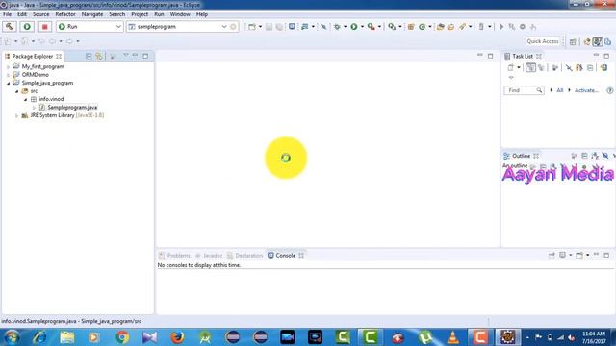Expand the JRE System Library node
The width and height of the screenshot is (616, 346).
(16, 115)
